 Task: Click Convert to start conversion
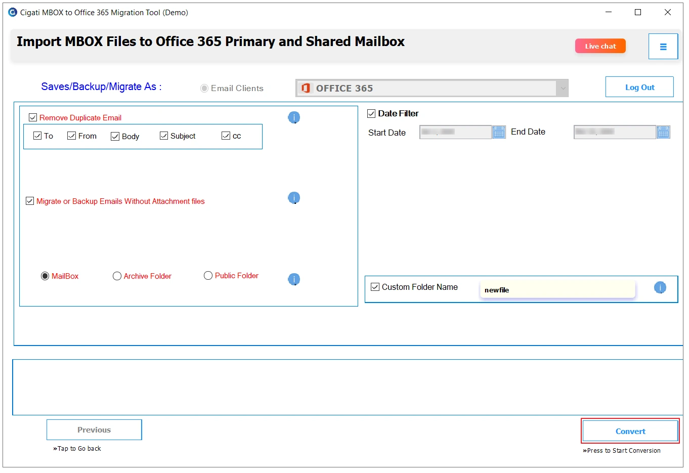point(630,431)
